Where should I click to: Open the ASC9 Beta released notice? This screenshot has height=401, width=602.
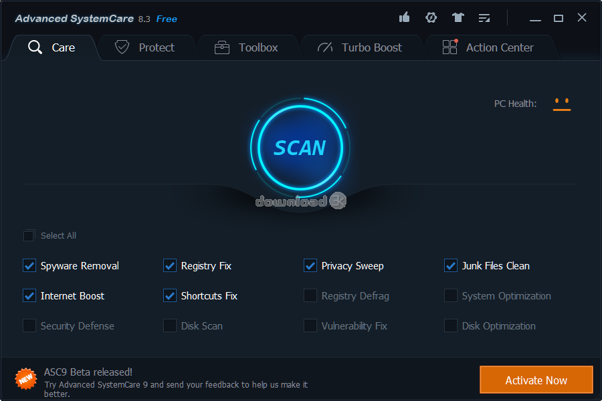(88, 372)
